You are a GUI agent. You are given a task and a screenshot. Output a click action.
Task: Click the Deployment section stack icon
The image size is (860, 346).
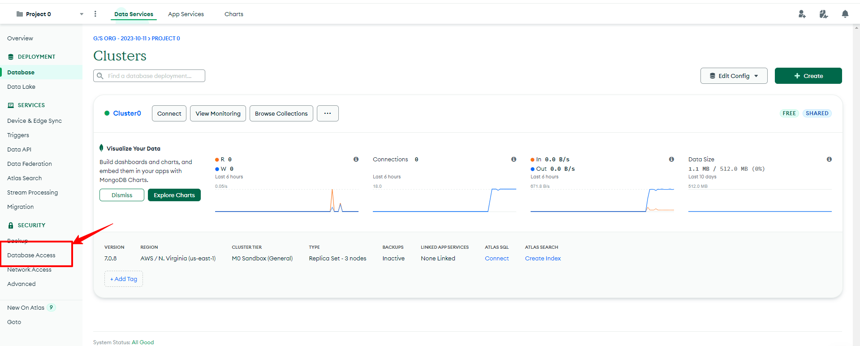coord(11,57)
